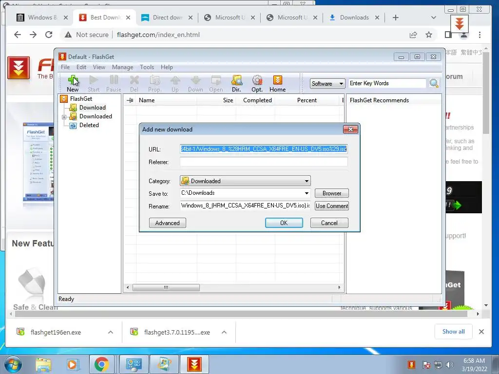Image resolution: width=499 pixels, height=374 pixels.
Task: Click the Completed column header
Action: point(257,100)
